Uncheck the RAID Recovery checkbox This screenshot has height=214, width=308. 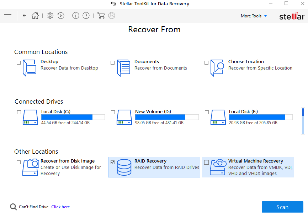point(113,162)
